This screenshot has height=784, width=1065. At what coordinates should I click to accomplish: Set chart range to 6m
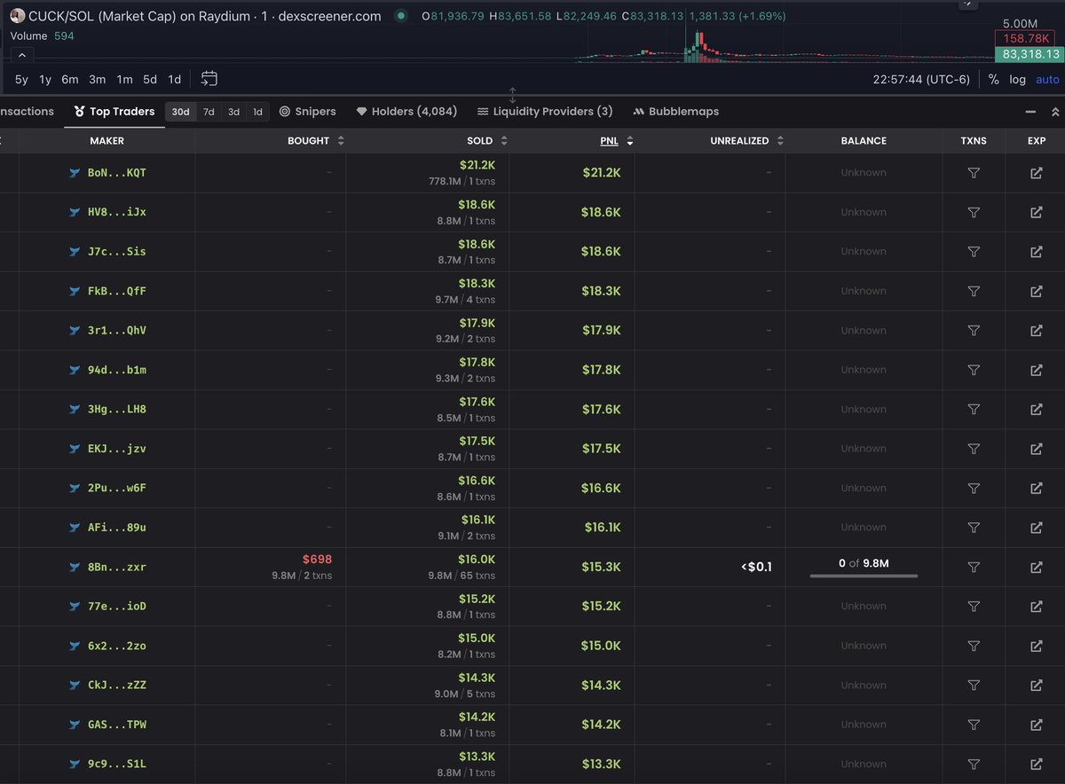[x=70, y=79]
